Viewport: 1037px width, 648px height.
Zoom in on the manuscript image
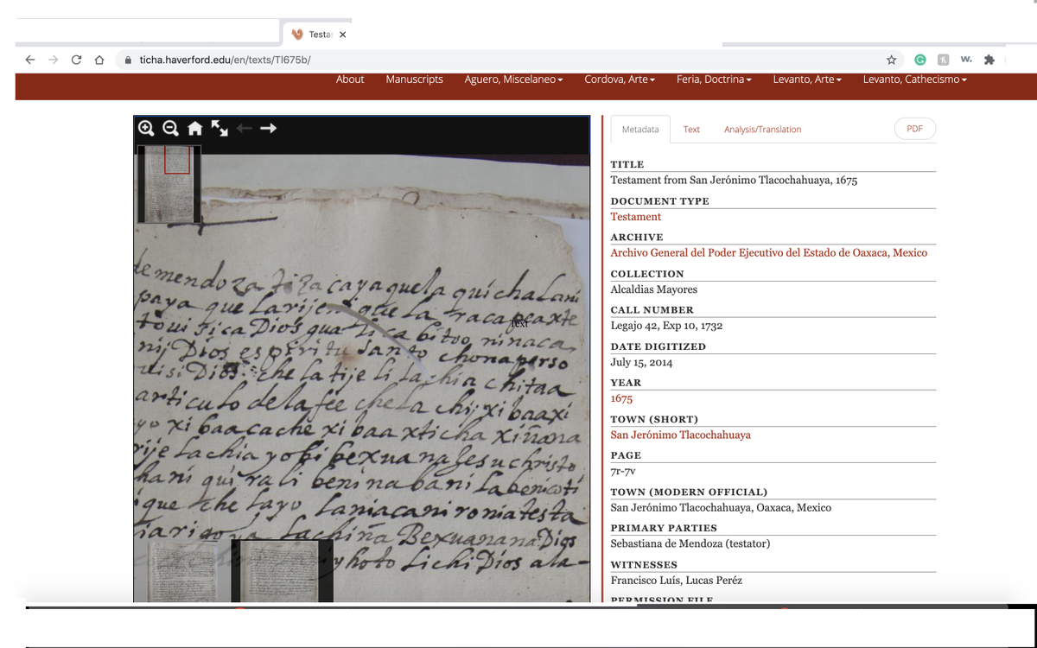[146, 129]
